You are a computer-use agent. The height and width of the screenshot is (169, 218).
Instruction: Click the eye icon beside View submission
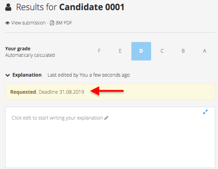click(7, 23)
